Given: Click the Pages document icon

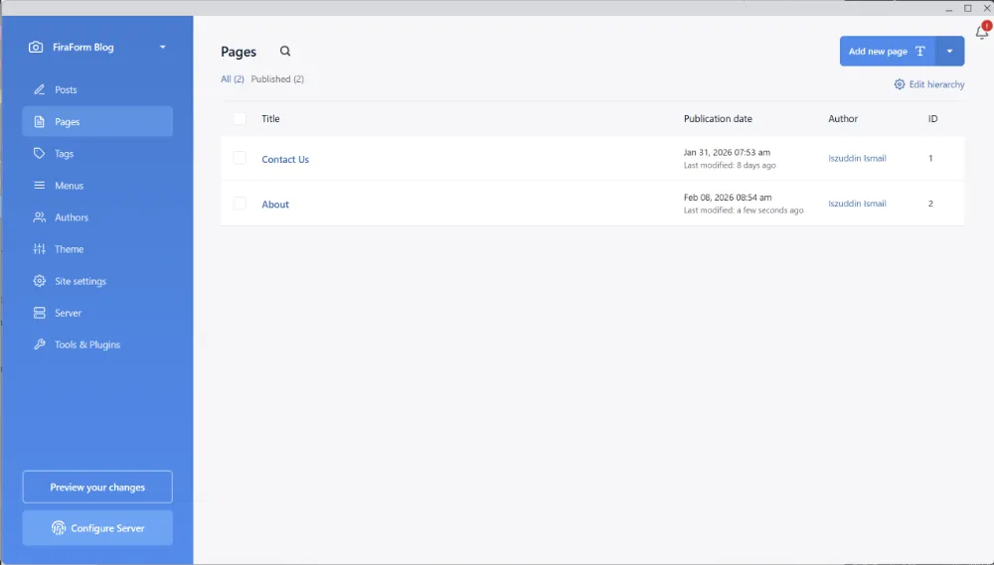Looking at the screenshot, I should point(40,121).
